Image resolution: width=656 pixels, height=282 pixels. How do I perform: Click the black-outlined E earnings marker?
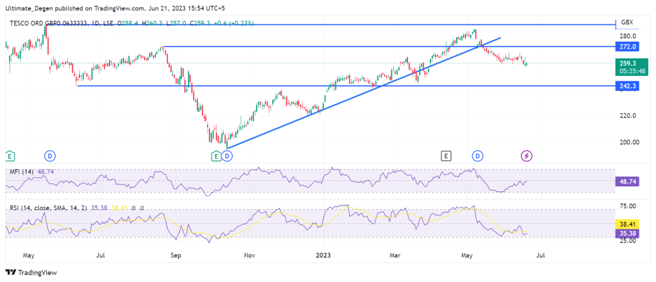click(446, 156)
